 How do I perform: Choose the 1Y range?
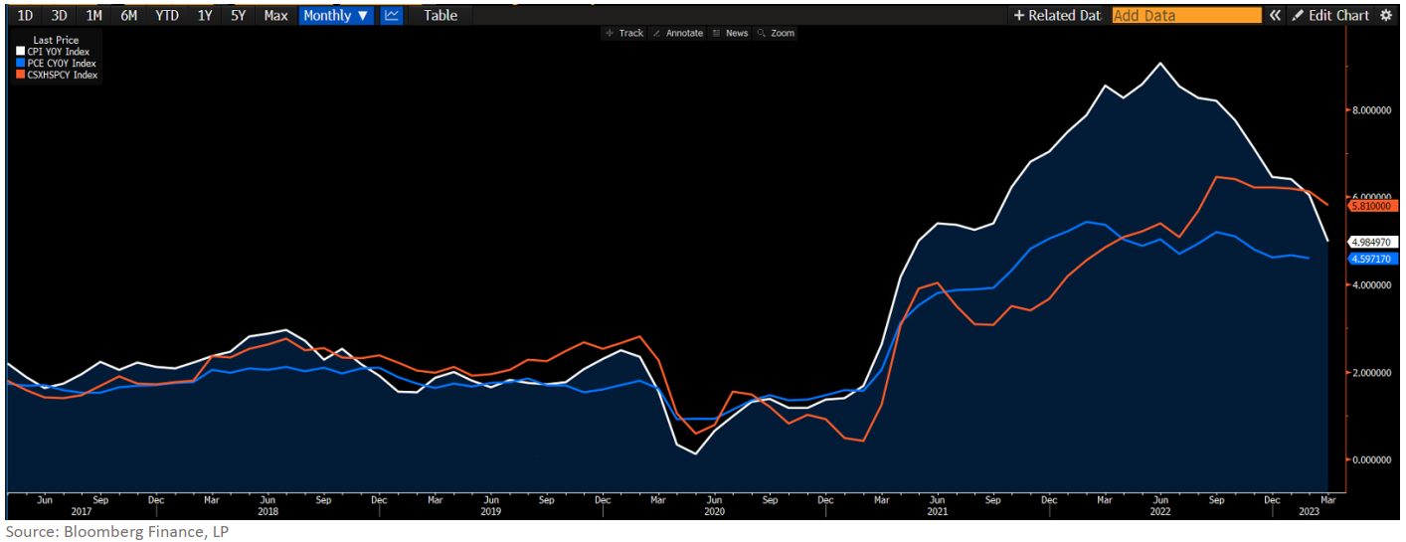click(204, 15)
